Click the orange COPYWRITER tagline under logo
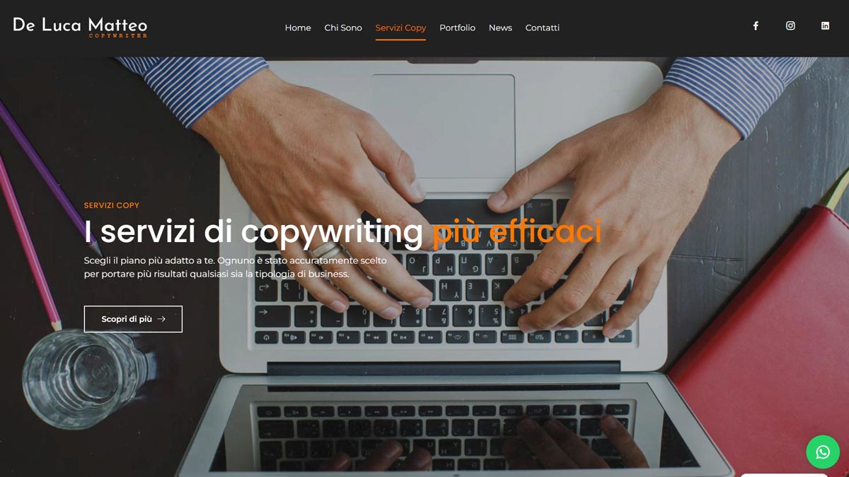The image size is (849, 477). [118, 35]
